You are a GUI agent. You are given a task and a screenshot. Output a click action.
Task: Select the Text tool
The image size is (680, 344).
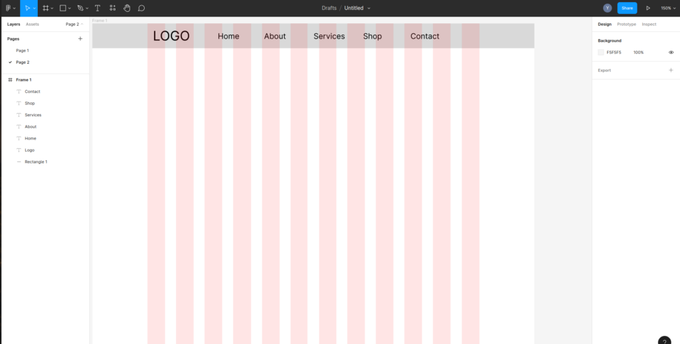(x=98, y=8)
